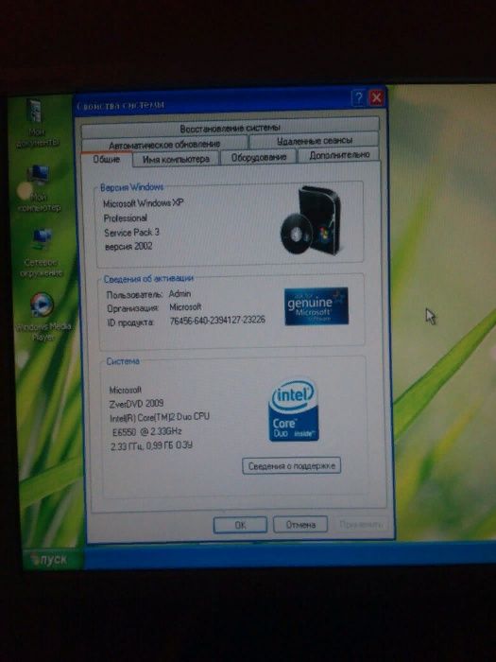
Task: Close the System Properties dialog
Action: click(376, 97)
